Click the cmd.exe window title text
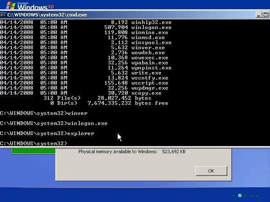The width and height of the screenshot is (270, 202). [x=47, y=15]
